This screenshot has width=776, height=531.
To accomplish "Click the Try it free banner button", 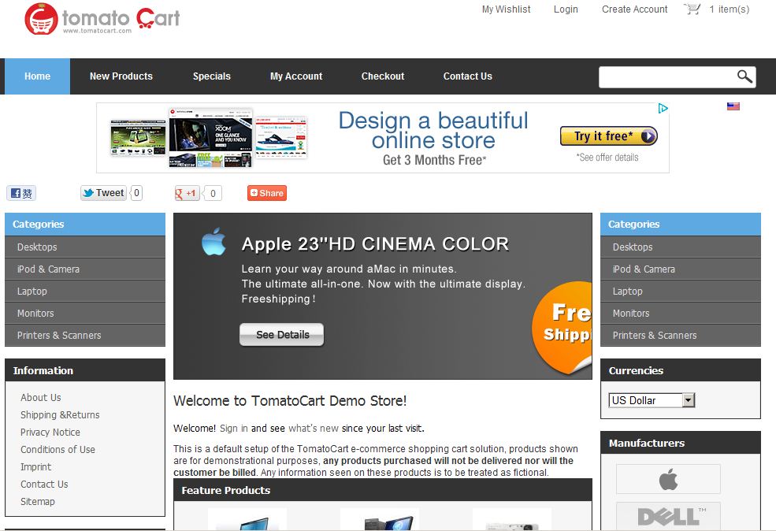I will coord(608,136).
